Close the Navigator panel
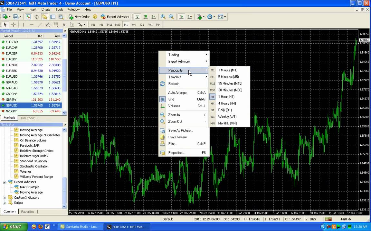Image resolution: width=371 pixels, height=231 pixels. [x=65, y=124]
